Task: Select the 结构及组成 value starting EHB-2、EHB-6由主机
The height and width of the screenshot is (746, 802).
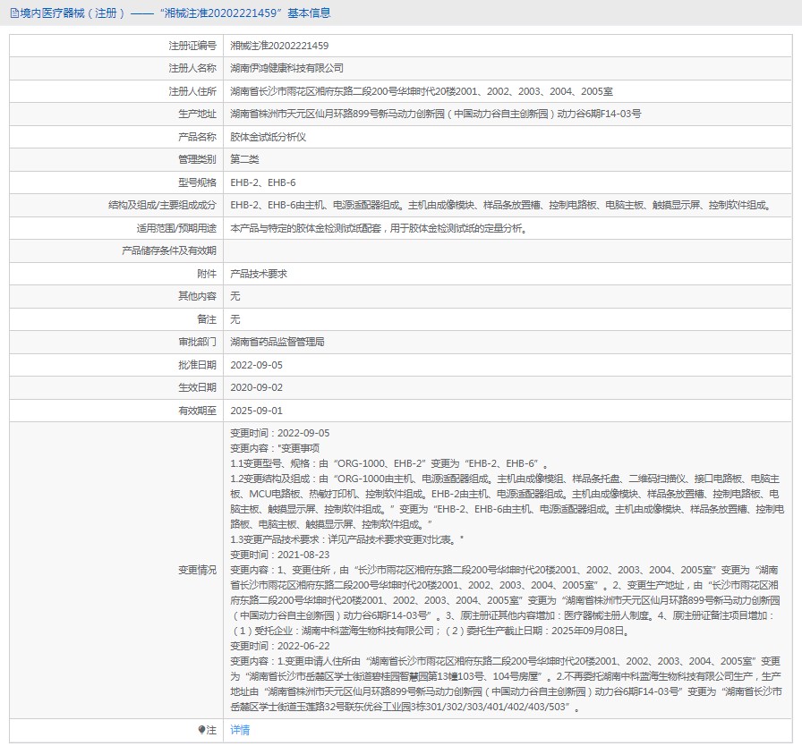Action: click(x=500, y=206)
